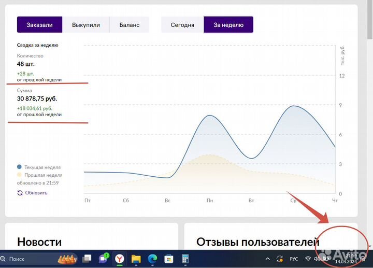Image resolution: width=373 pixels, height=268 pixels.
Task: Click the refresh icon beside Обновить
Action: pyautogui.click(x=20, y=193)
